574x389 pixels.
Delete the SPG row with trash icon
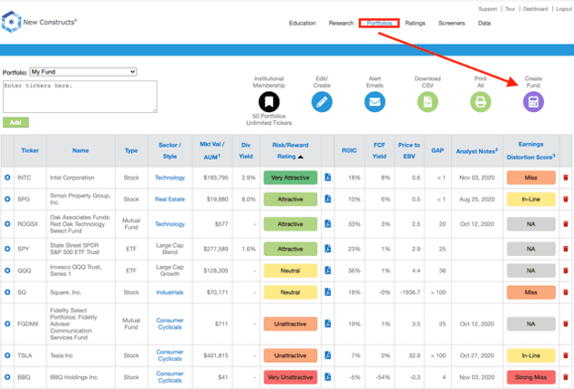(566, 200)
